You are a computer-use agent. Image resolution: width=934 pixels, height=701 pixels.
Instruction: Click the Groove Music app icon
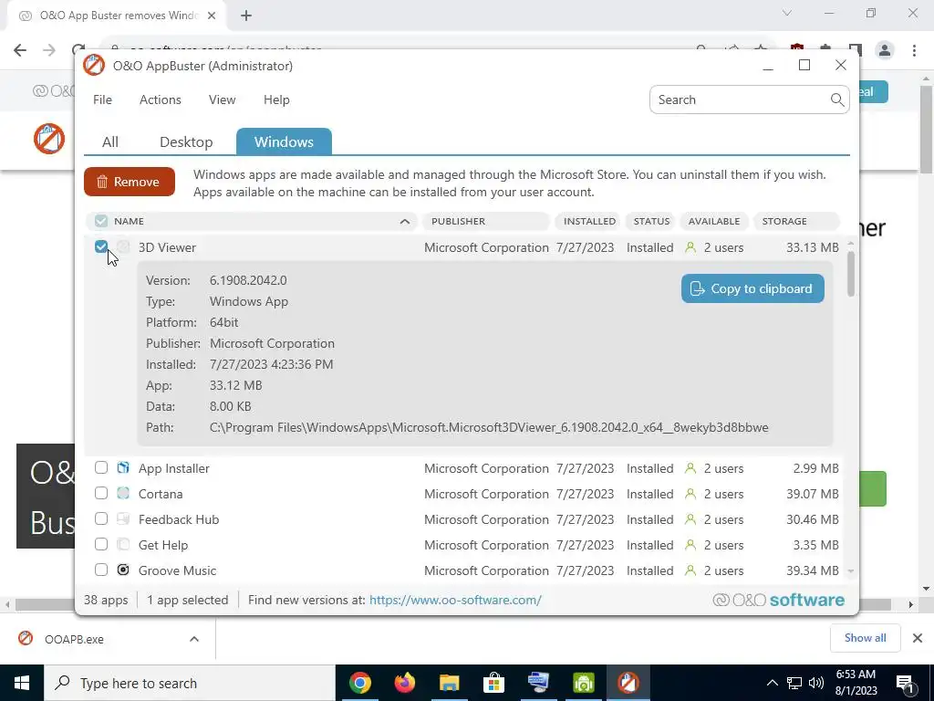pos(123,570)
